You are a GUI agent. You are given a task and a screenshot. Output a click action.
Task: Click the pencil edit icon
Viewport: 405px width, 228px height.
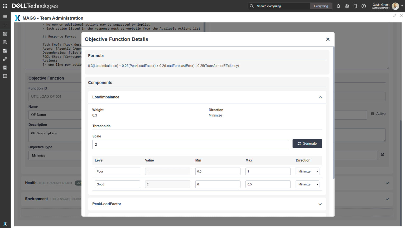click(x=394, y=16)
